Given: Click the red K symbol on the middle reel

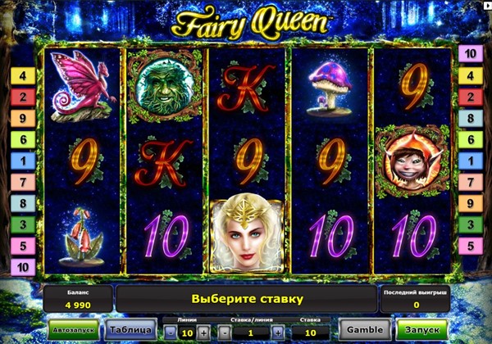Looking at the screenshot, I should coord(247,88).
